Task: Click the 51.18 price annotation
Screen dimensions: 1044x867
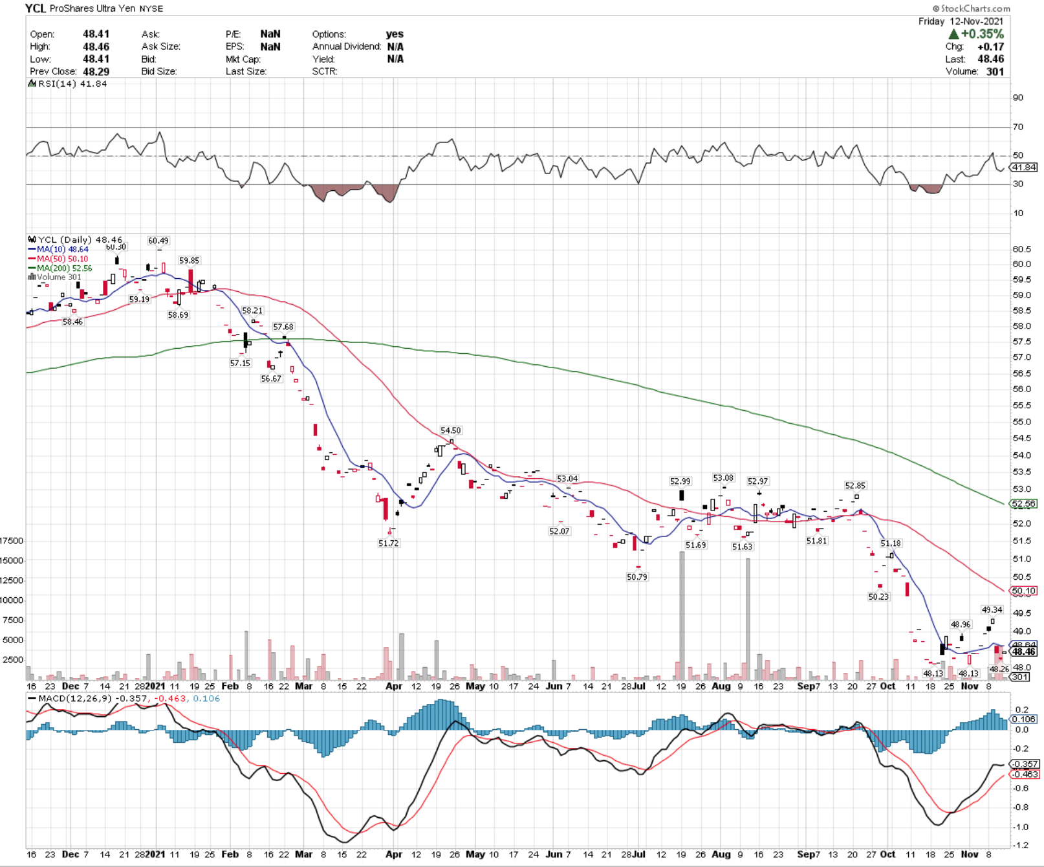Action: click(x=891, y=543)
